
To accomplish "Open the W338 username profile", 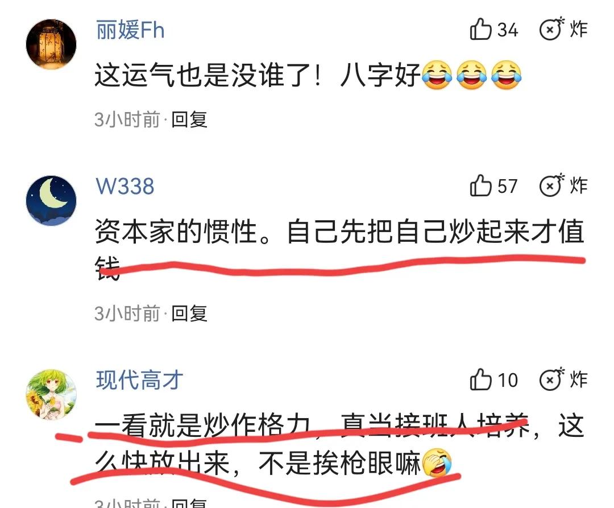I will (125, 186).
